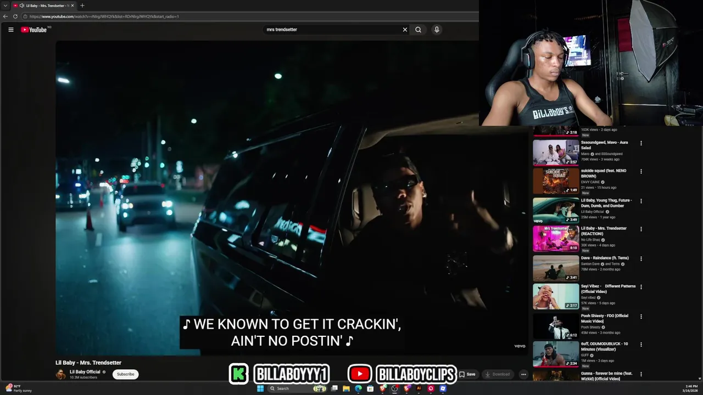Play Seyi Vibez Different Patterns thumbnail
The width and height of the screenshot is (703, 395).
pyautogui.click(x=556, y=296)
